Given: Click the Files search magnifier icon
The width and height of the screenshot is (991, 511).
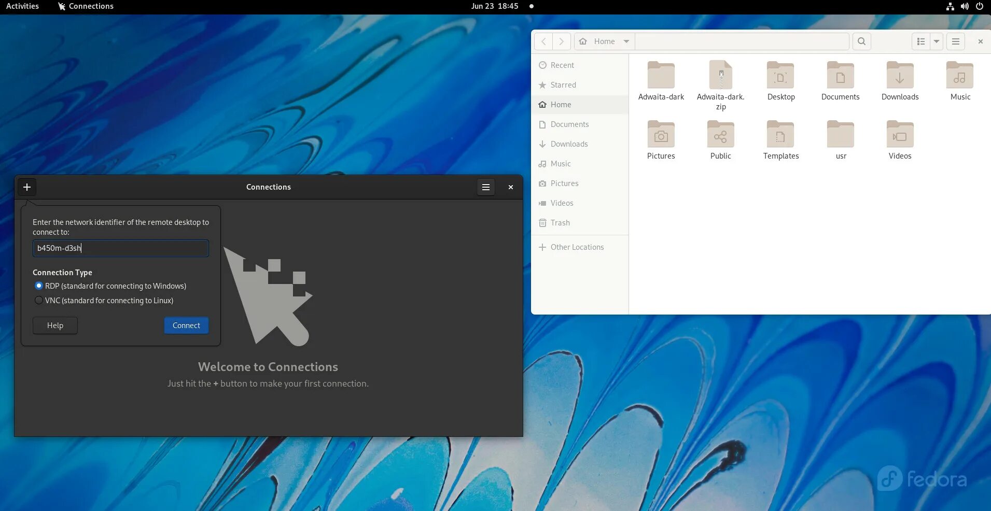Looking at the screenshot, I should pyautogui.click(x=861, y=41).
